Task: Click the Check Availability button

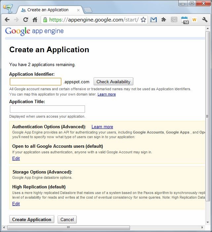Action: tap(113, 82)
